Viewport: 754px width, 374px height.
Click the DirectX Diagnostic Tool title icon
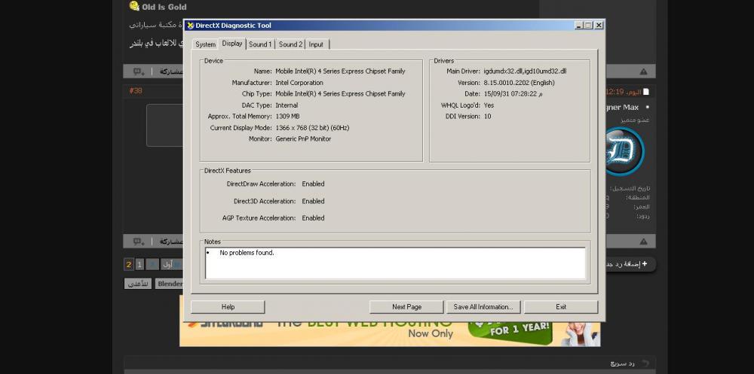[191, 26]
